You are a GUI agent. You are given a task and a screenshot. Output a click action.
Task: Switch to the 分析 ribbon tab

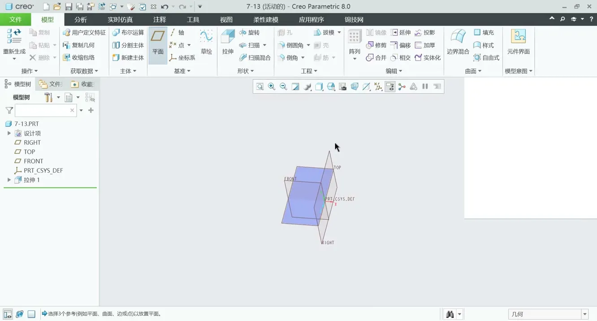pyautogui.click(x=81, y=20)
